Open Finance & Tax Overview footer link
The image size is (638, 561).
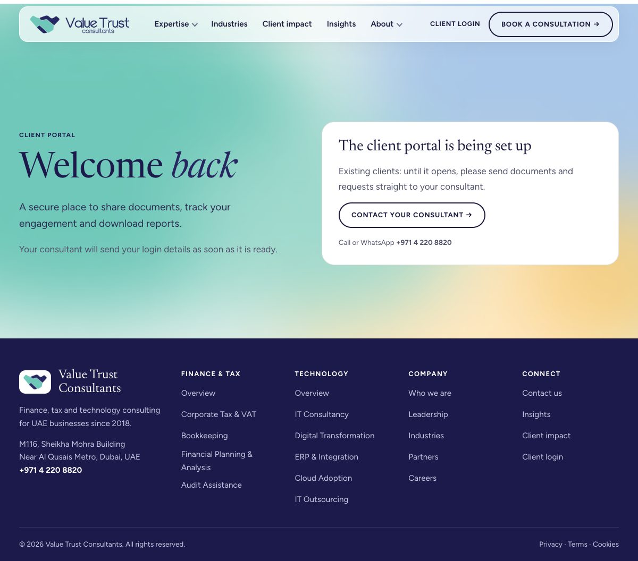pyautogui.click(x=198, y=393)
